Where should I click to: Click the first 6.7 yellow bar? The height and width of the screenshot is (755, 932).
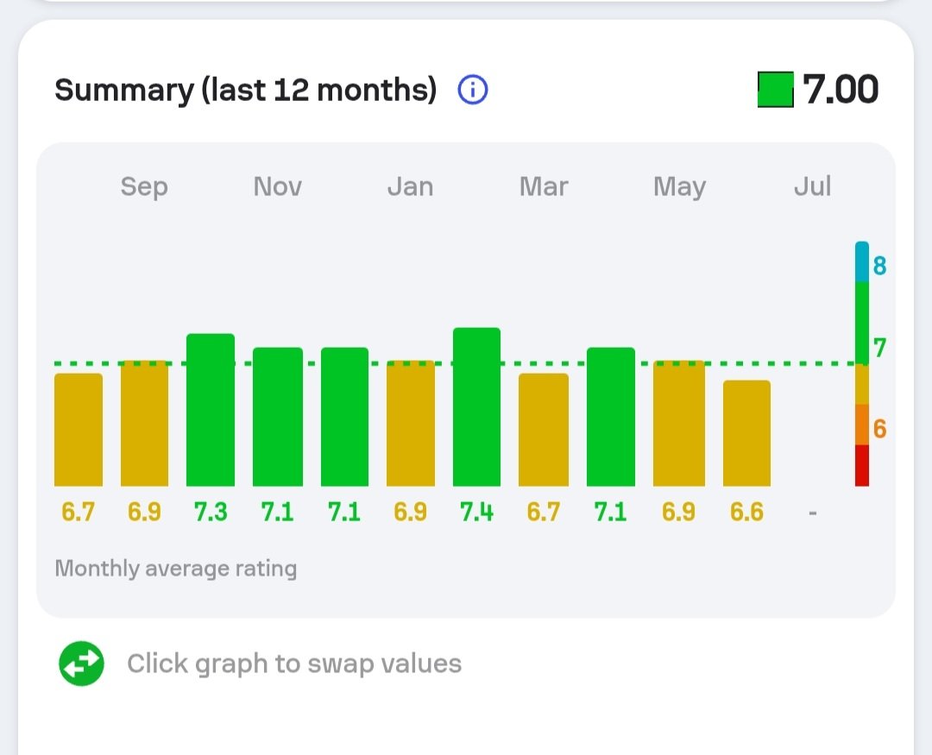click(79, 430)
